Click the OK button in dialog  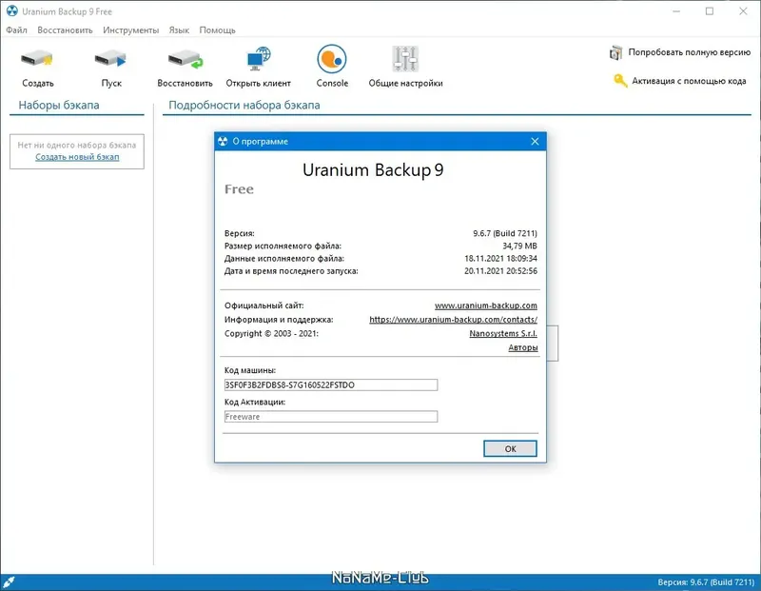tap(510, 448)
